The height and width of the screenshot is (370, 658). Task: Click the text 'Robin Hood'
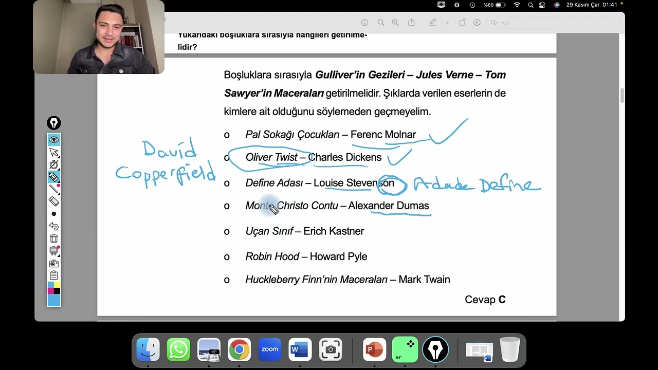[272, 256]
